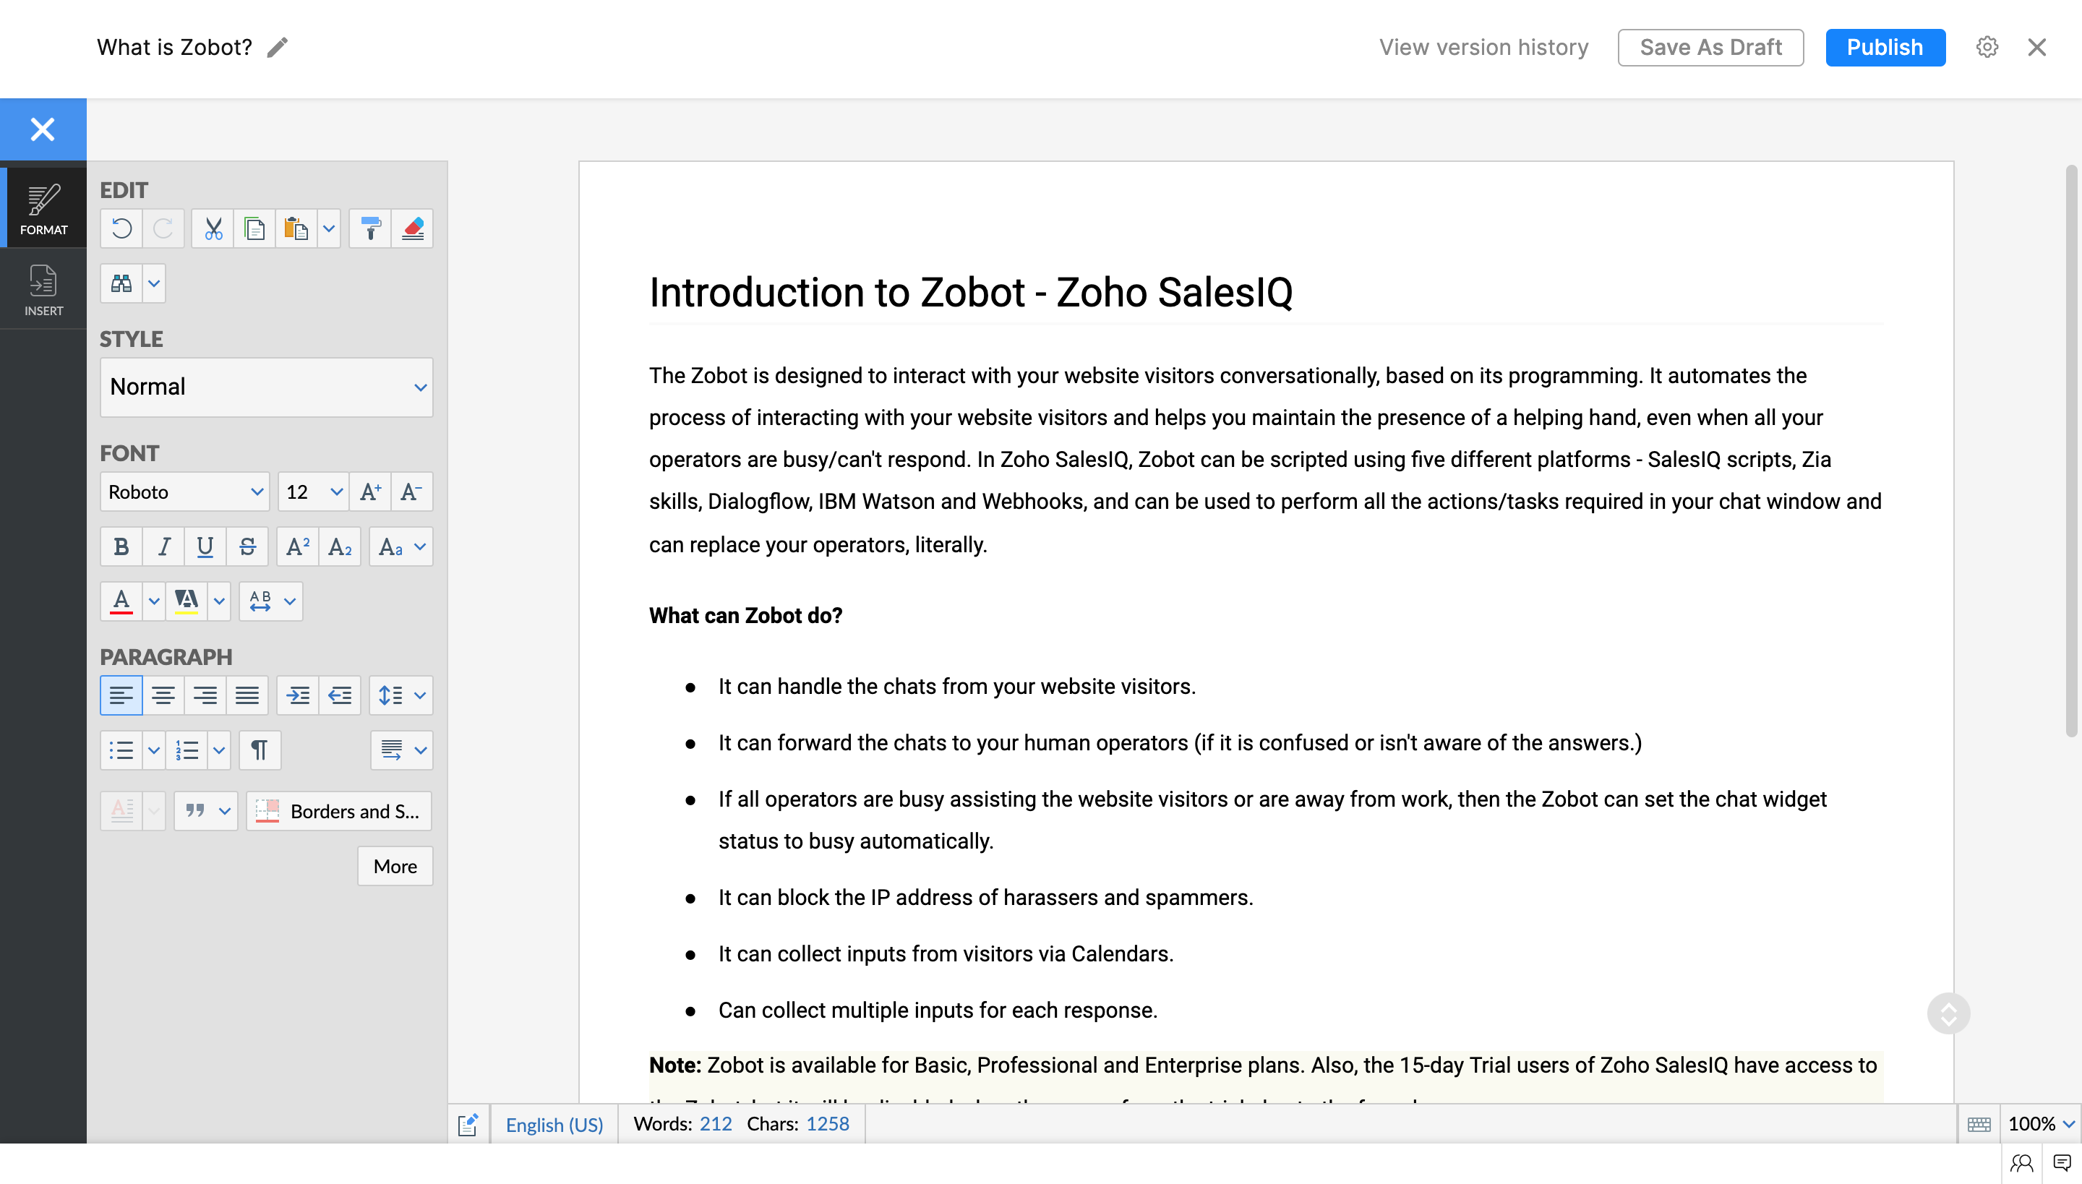
Task: Click the Format Painter icon
Action: tap(370, 228)
